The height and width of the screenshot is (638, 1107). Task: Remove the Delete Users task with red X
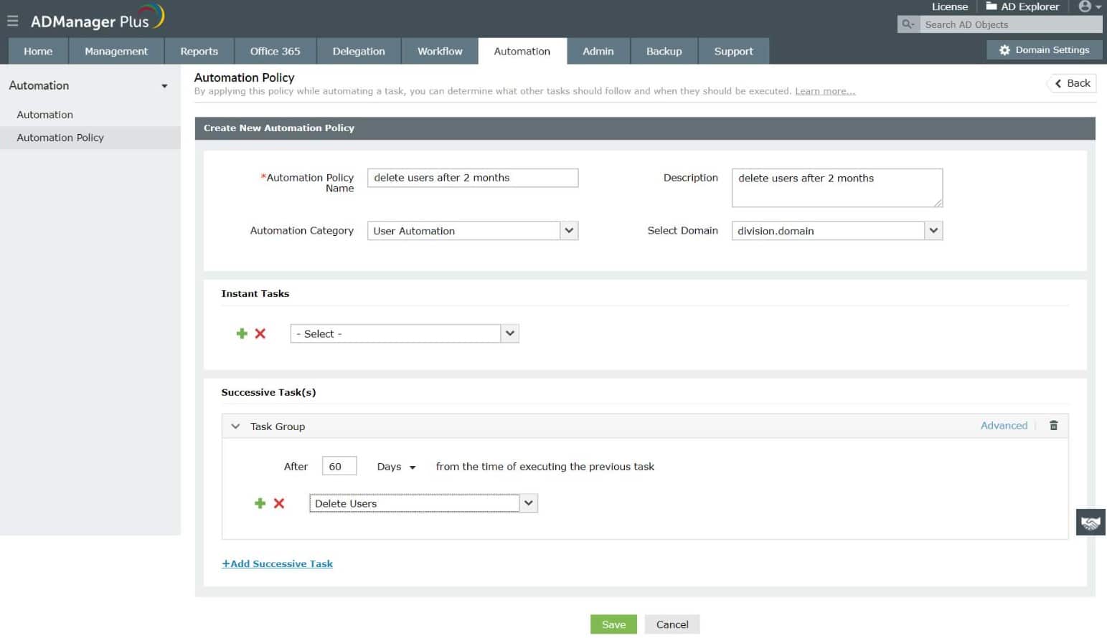[278, 503]
